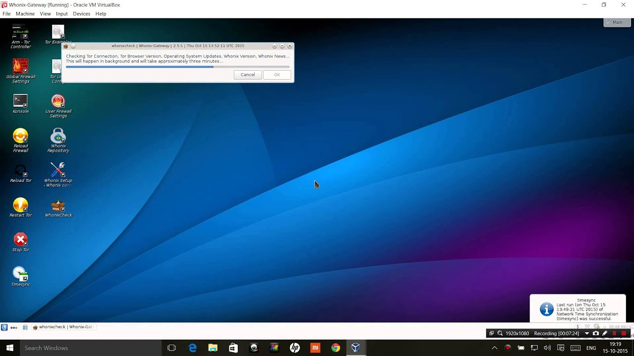Open the Konsole terminal icon
The width and height of the screenshot is (634, 356).
(20, 104)
